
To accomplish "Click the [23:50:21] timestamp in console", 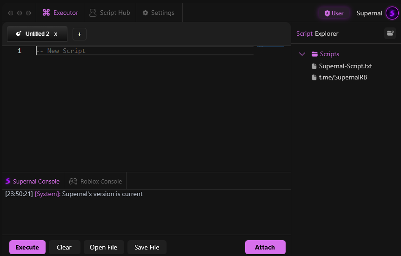I will click(x=19, y=194).
